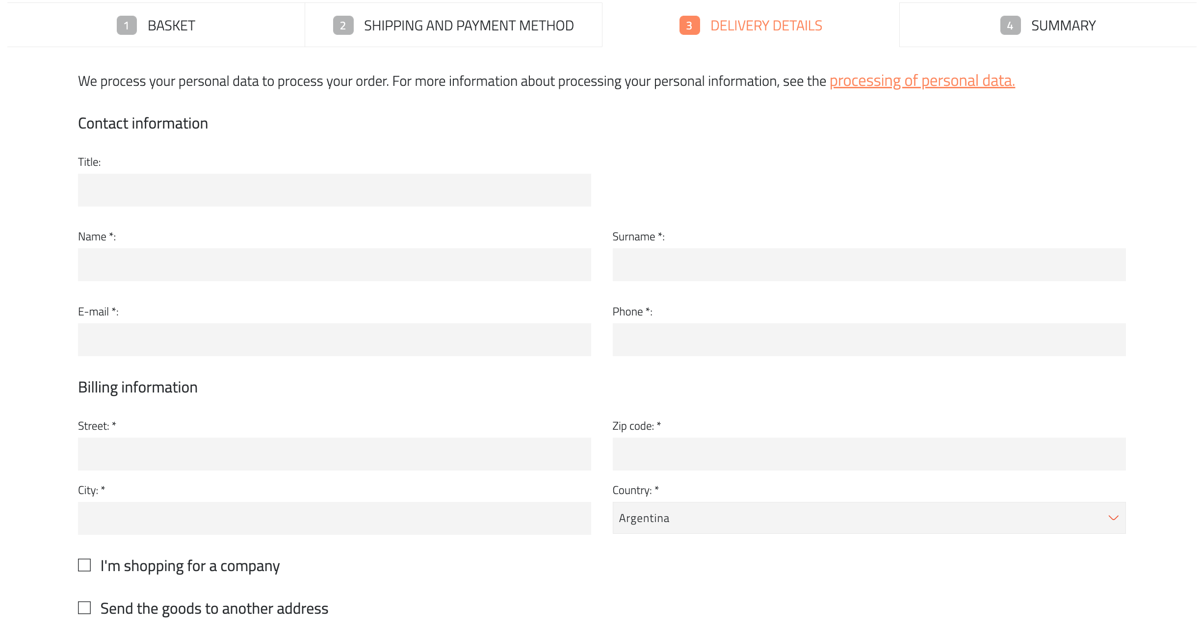Open the Basket step tab
The image size is (1201, 628).
pyautogui.click(x=171, y=26)
